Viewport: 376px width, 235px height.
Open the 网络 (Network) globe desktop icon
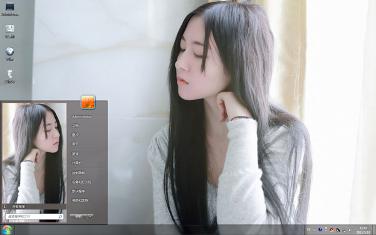[x=10, y=54]
